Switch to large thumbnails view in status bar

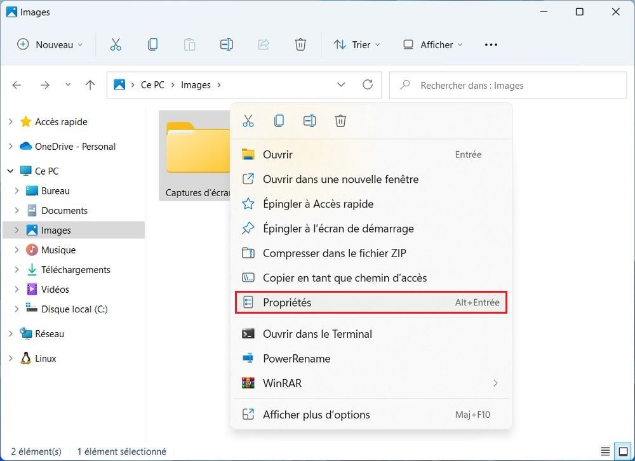click(624, 451)
